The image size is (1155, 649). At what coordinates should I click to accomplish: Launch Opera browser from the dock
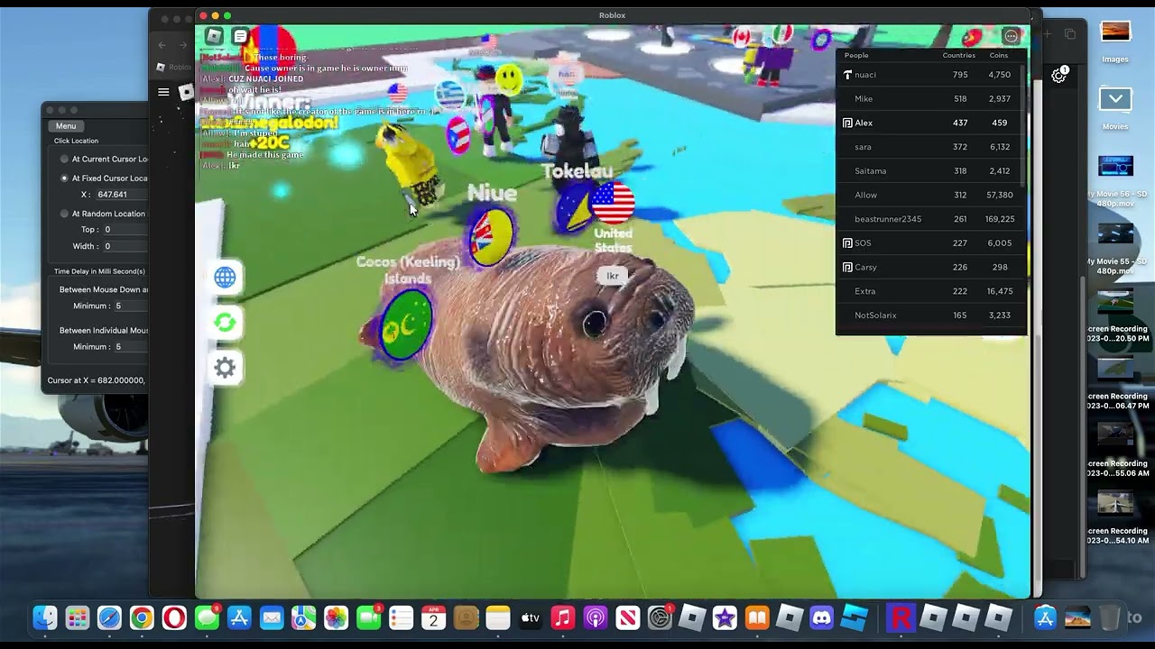point(174,617)
